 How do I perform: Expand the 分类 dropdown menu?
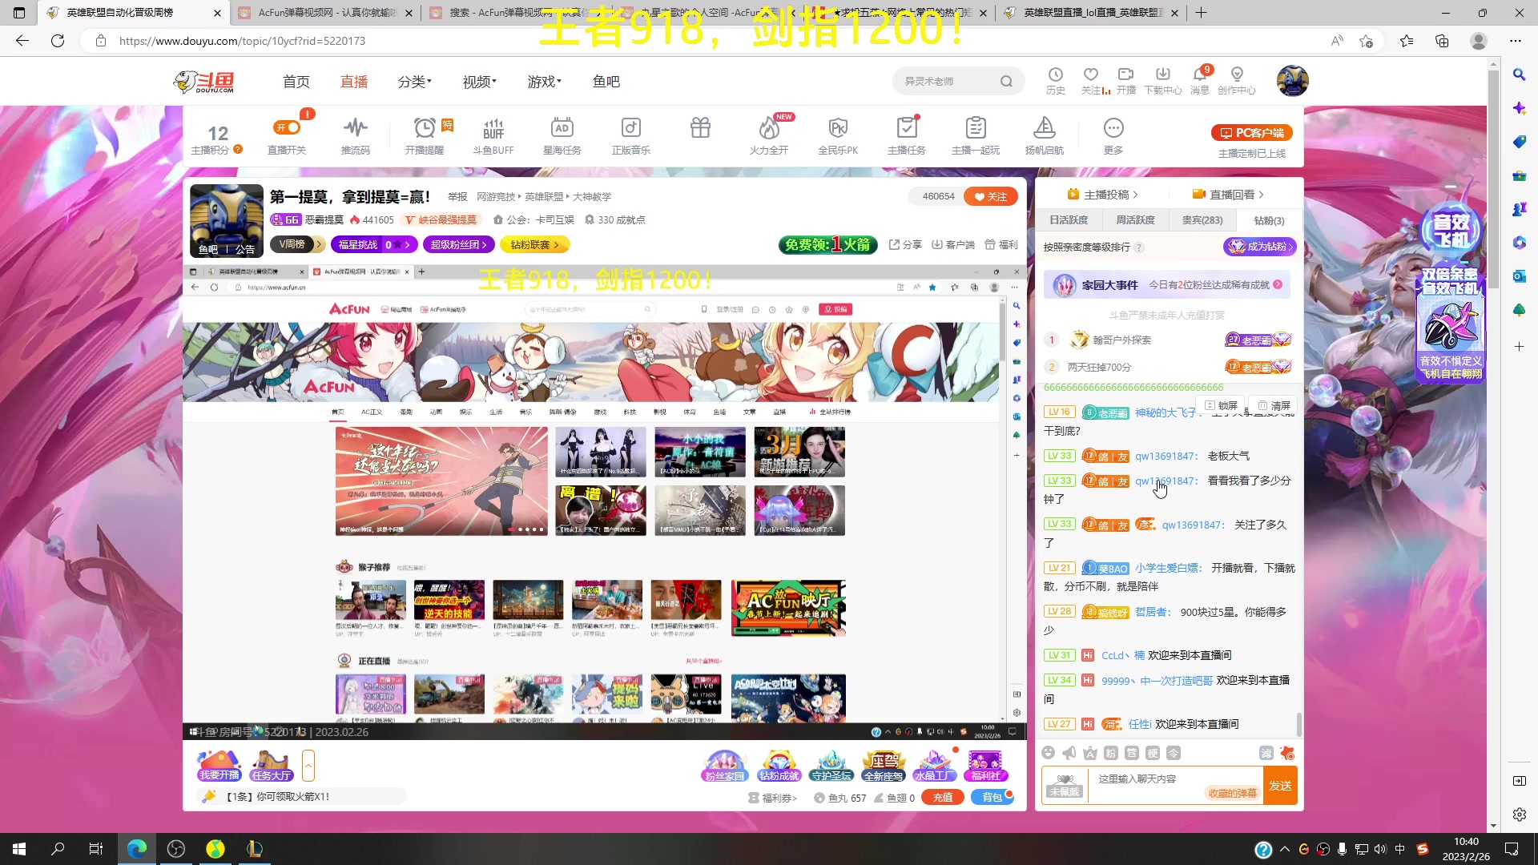point(414,81)
